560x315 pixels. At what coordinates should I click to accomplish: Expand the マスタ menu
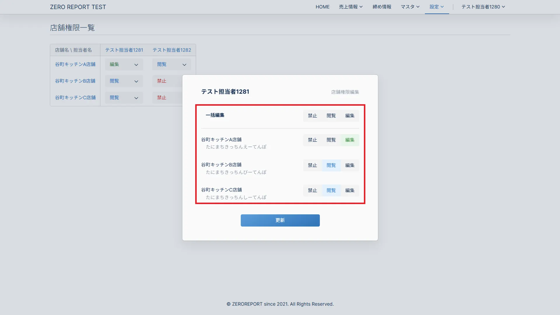[x=410, y=7]
